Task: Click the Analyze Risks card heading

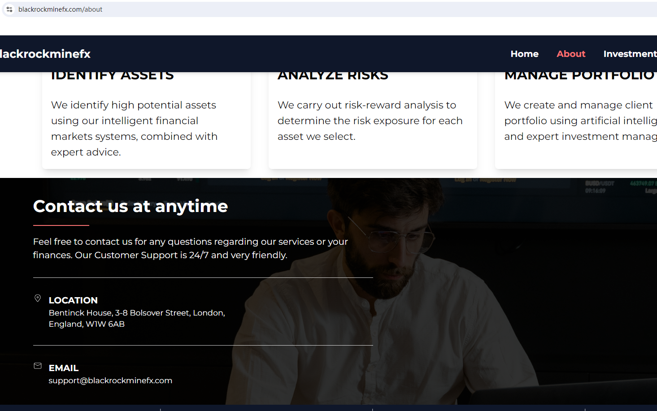Action: 333,75
